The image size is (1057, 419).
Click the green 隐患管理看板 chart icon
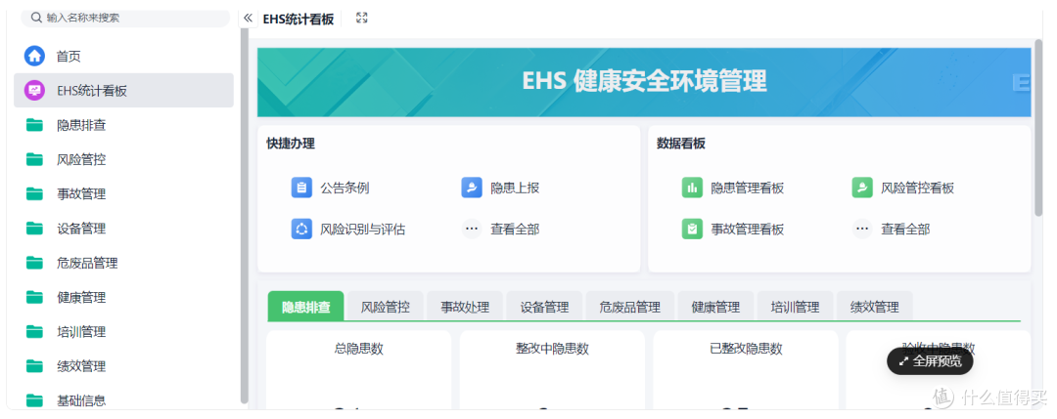coord(692,188)
